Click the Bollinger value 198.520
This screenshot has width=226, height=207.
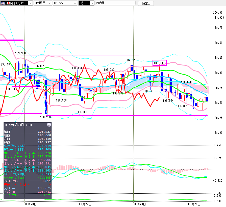tap(44, 156)
